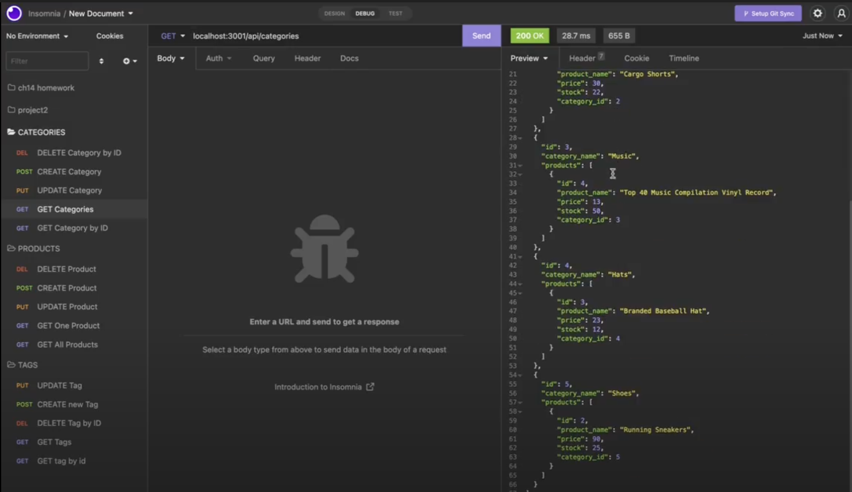Open the ch14 homework folder

click(x=46, y=88)
